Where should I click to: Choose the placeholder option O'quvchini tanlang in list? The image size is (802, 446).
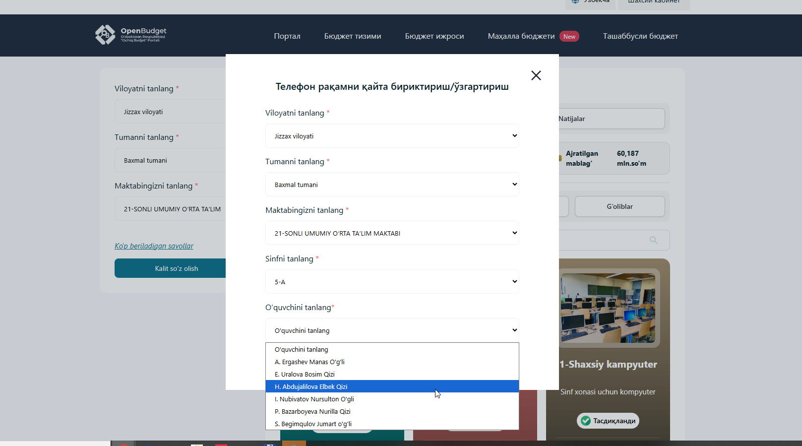click(x=392, y=349)
